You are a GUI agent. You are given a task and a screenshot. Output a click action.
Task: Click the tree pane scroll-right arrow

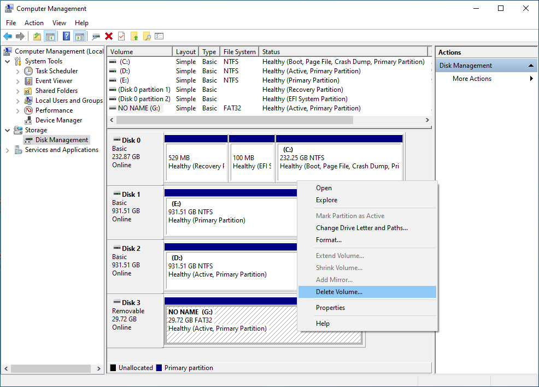pyautogui.click(x=98, y=368)
